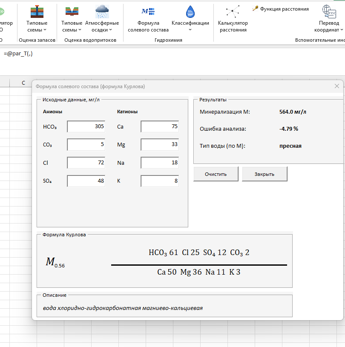This screenshot has height=347, width=345.
Task: Click the Классификации water drop icon
Action: (190, 12)
